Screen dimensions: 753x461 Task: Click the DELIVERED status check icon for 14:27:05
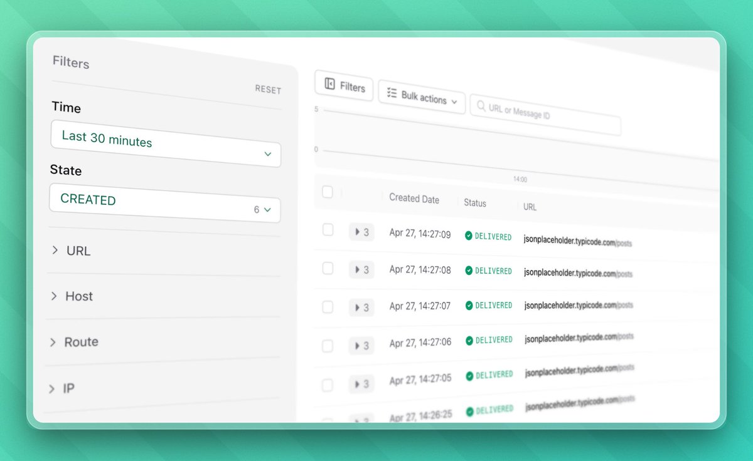pos(469,375)
